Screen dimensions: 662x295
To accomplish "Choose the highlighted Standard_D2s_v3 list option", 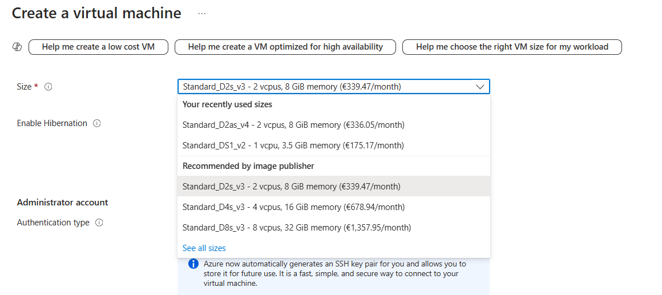I will point(291,187).
